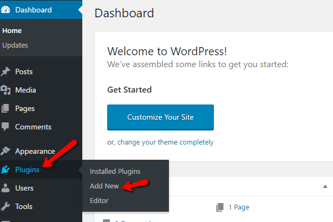Screen dimensions: 333x222
Task: Click the Posts pushpin icon
Action: (5, 71)
